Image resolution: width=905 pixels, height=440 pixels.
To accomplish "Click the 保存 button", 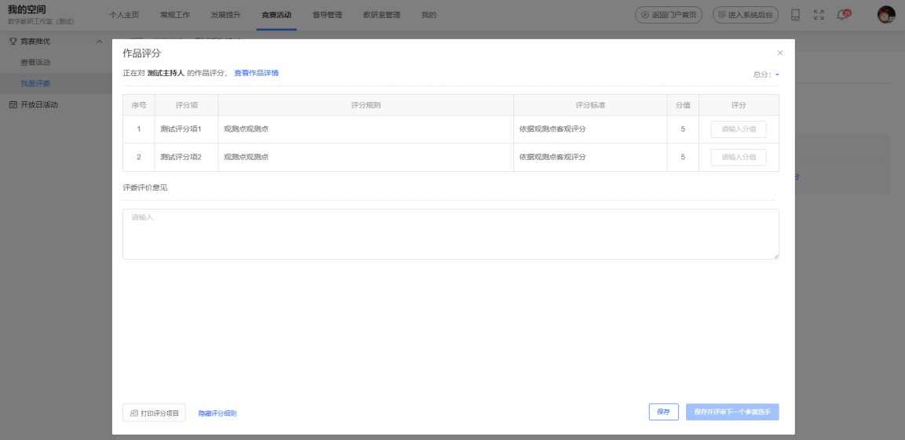I will coord(664,412).
